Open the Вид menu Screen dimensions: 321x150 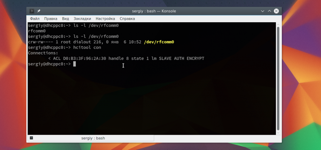click(66, 19)
